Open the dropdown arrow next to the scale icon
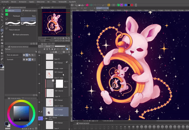189x130 pixels. (x=116, y=5)
